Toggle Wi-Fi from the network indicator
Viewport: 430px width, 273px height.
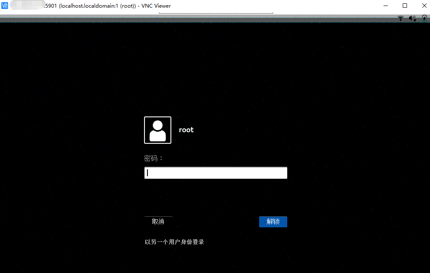click(401, 18)
